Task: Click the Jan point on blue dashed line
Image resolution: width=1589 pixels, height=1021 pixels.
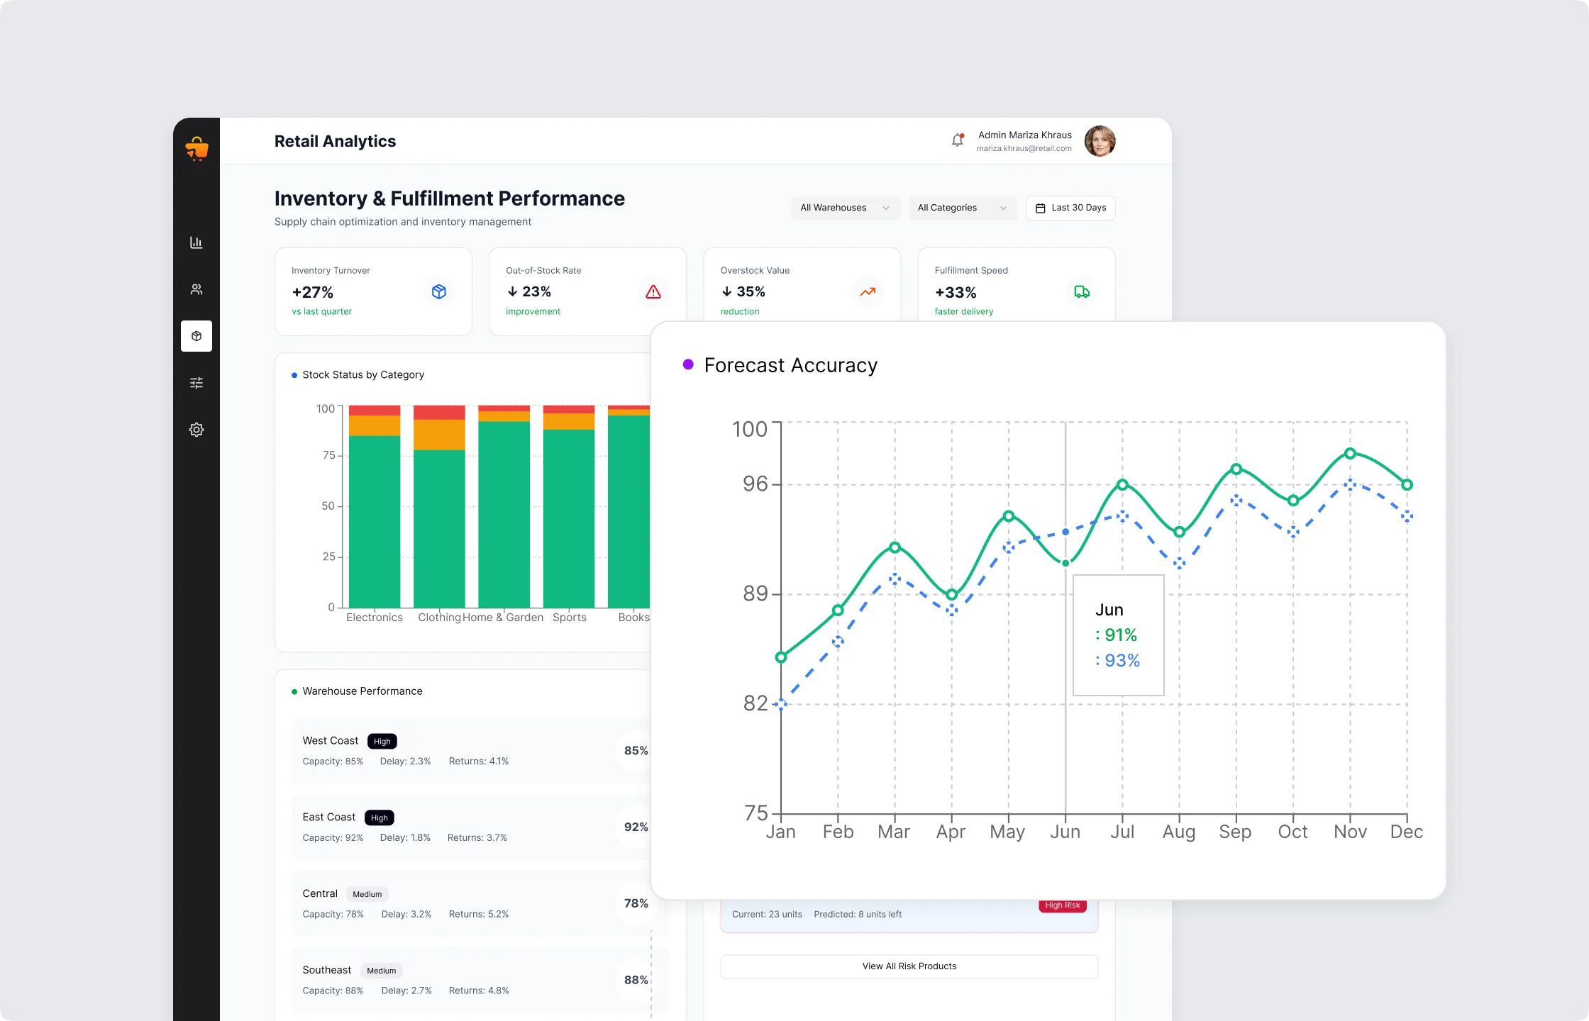Action: tap(781, 704)
